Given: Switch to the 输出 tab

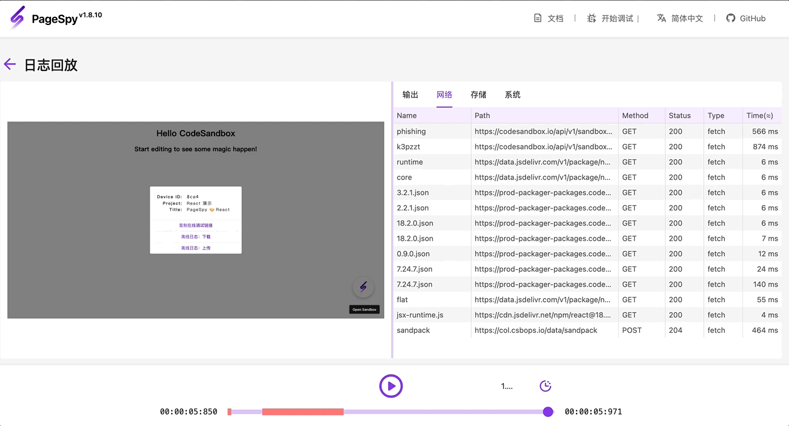Looking at the screenshot, I should [x=410, y=95].
